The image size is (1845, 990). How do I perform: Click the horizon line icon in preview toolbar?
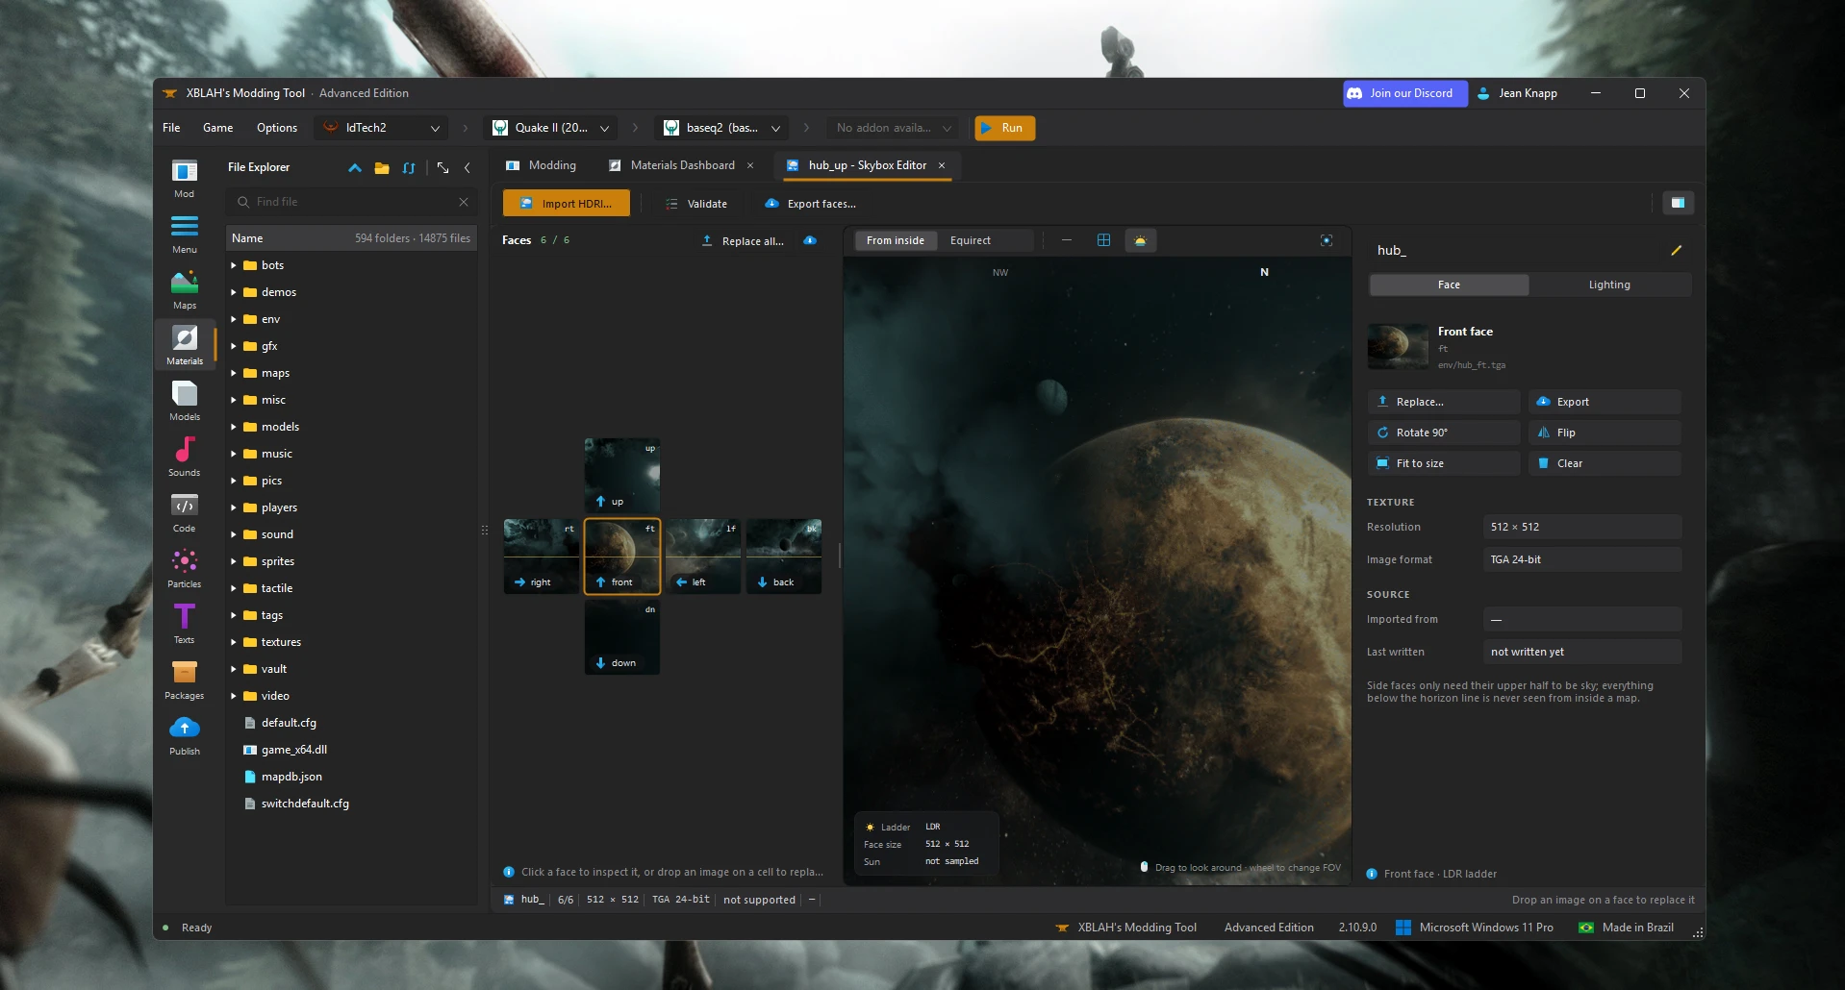coord(1067,240)
